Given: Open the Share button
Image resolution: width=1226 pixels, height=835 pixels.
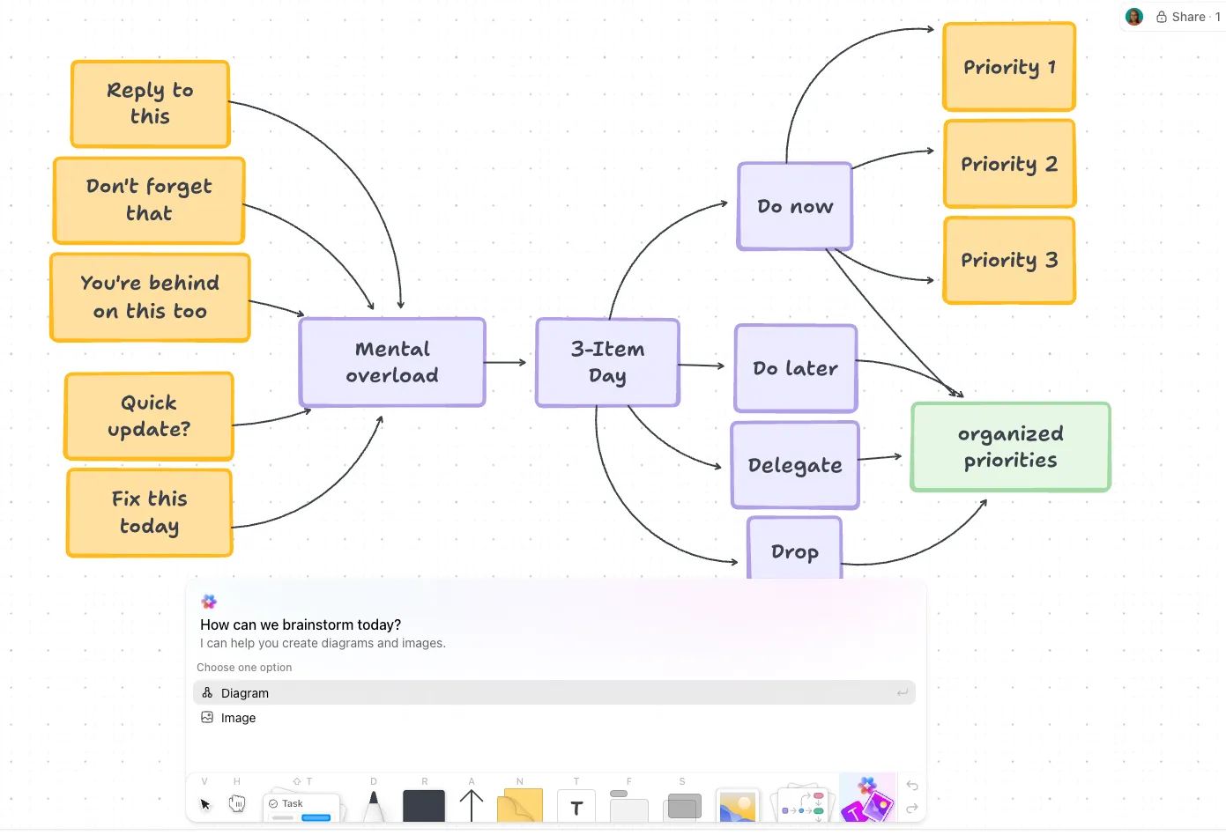Looking at the screenshot, I should (x=1188, y=17).
